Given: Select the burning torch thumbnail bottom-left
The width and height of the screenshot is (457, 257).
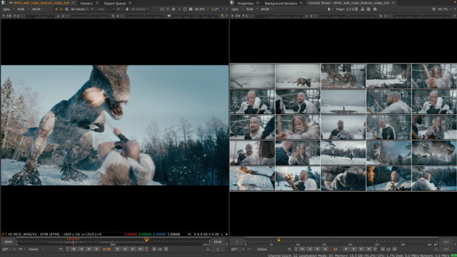Looking at the screenshot, I should (252, 178).
